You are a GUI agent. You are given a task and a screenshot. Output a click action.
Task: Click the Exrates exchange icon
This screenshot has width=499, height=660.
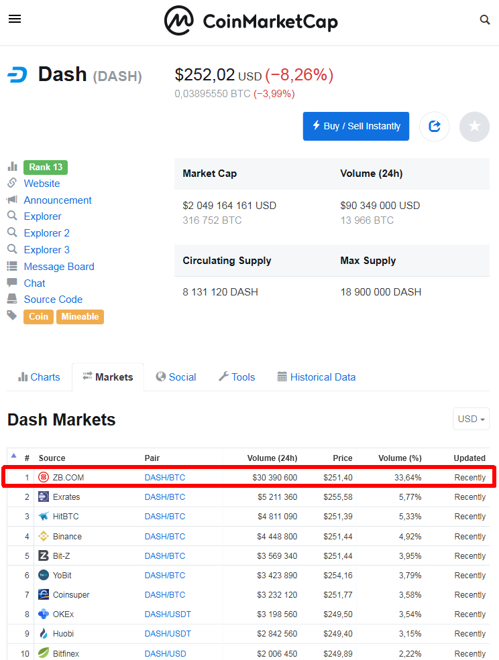tap(44, 497)
